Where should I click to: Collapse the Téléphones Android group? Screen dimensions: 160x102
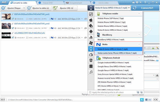tap(139, 58)
